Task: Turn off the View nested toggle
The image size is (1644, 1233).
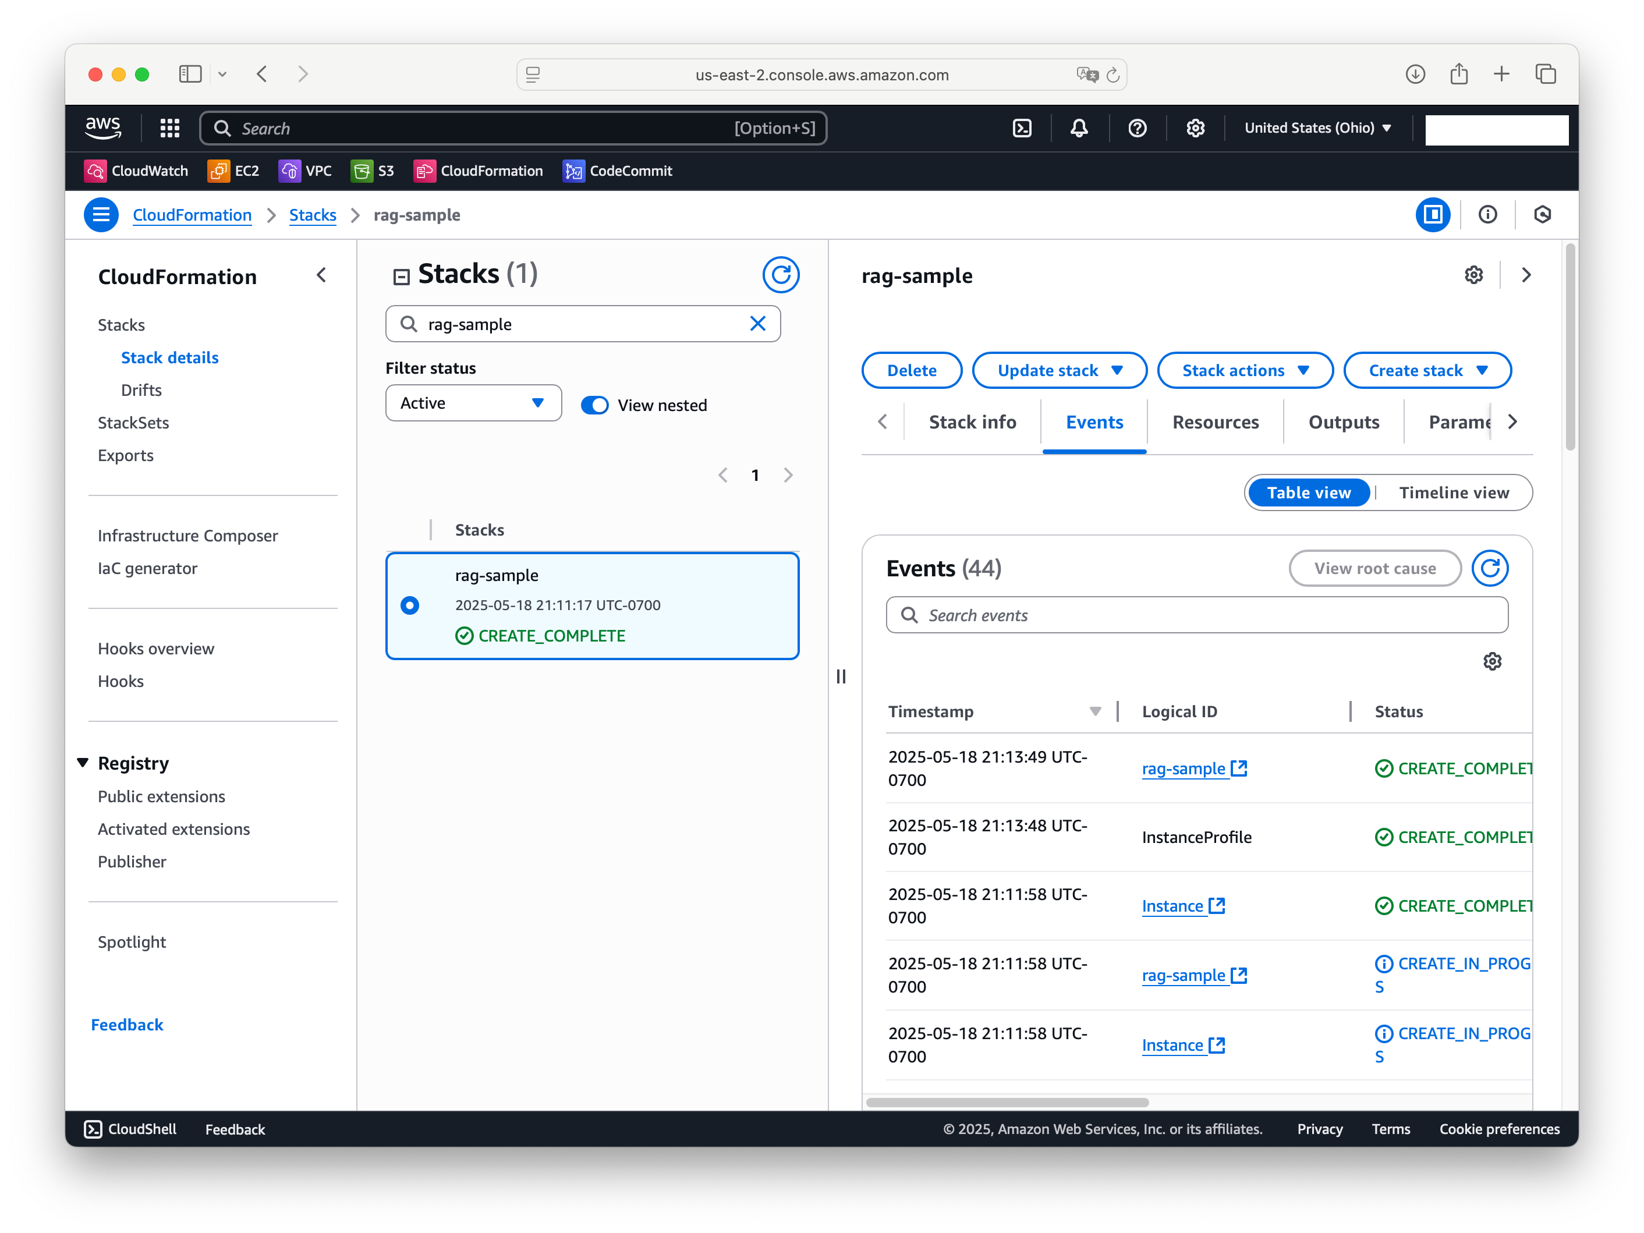Action: tap(594, 405)
